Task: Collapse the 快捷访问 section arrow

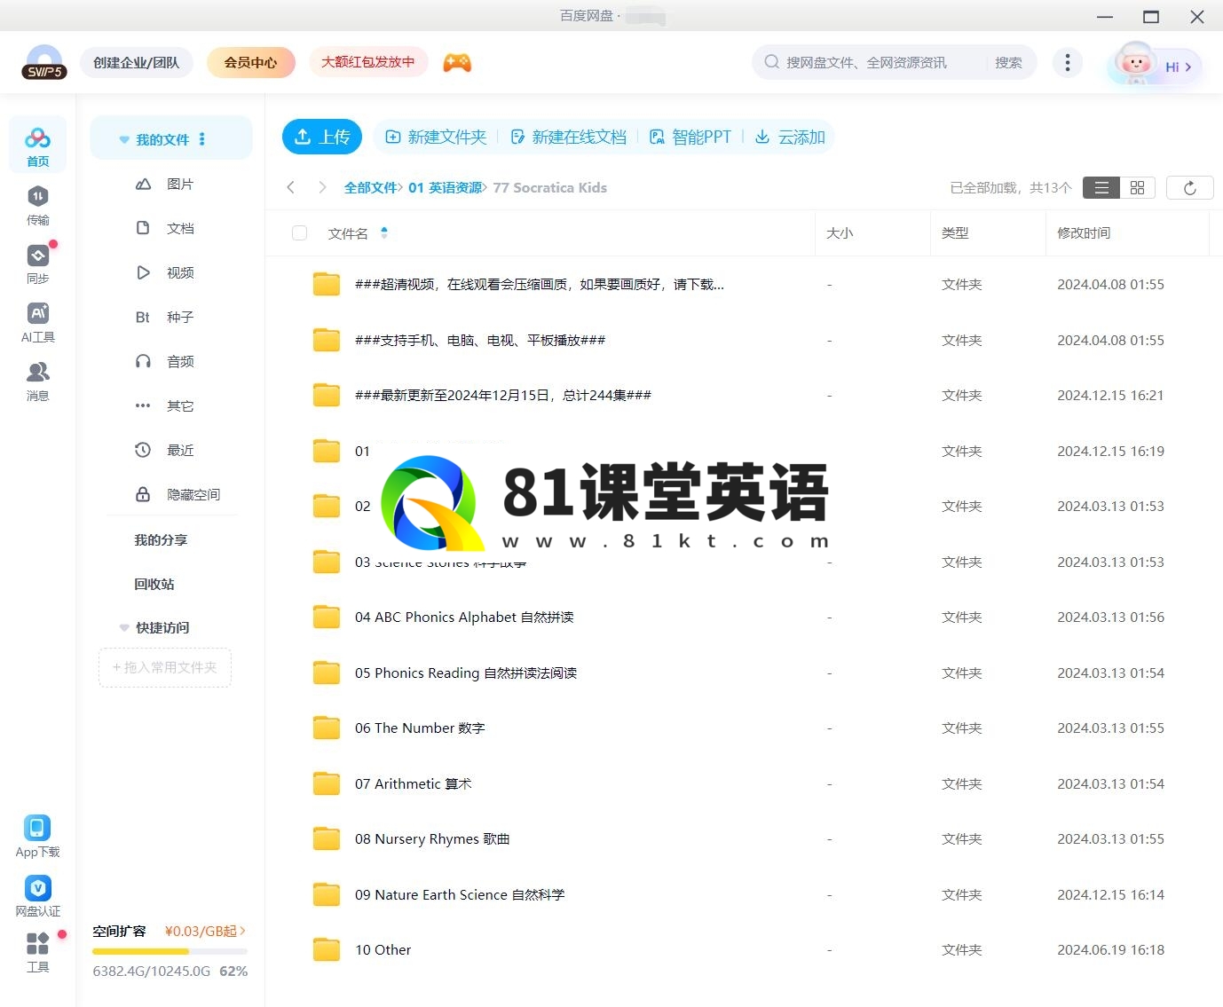Action: pos(124,627)
